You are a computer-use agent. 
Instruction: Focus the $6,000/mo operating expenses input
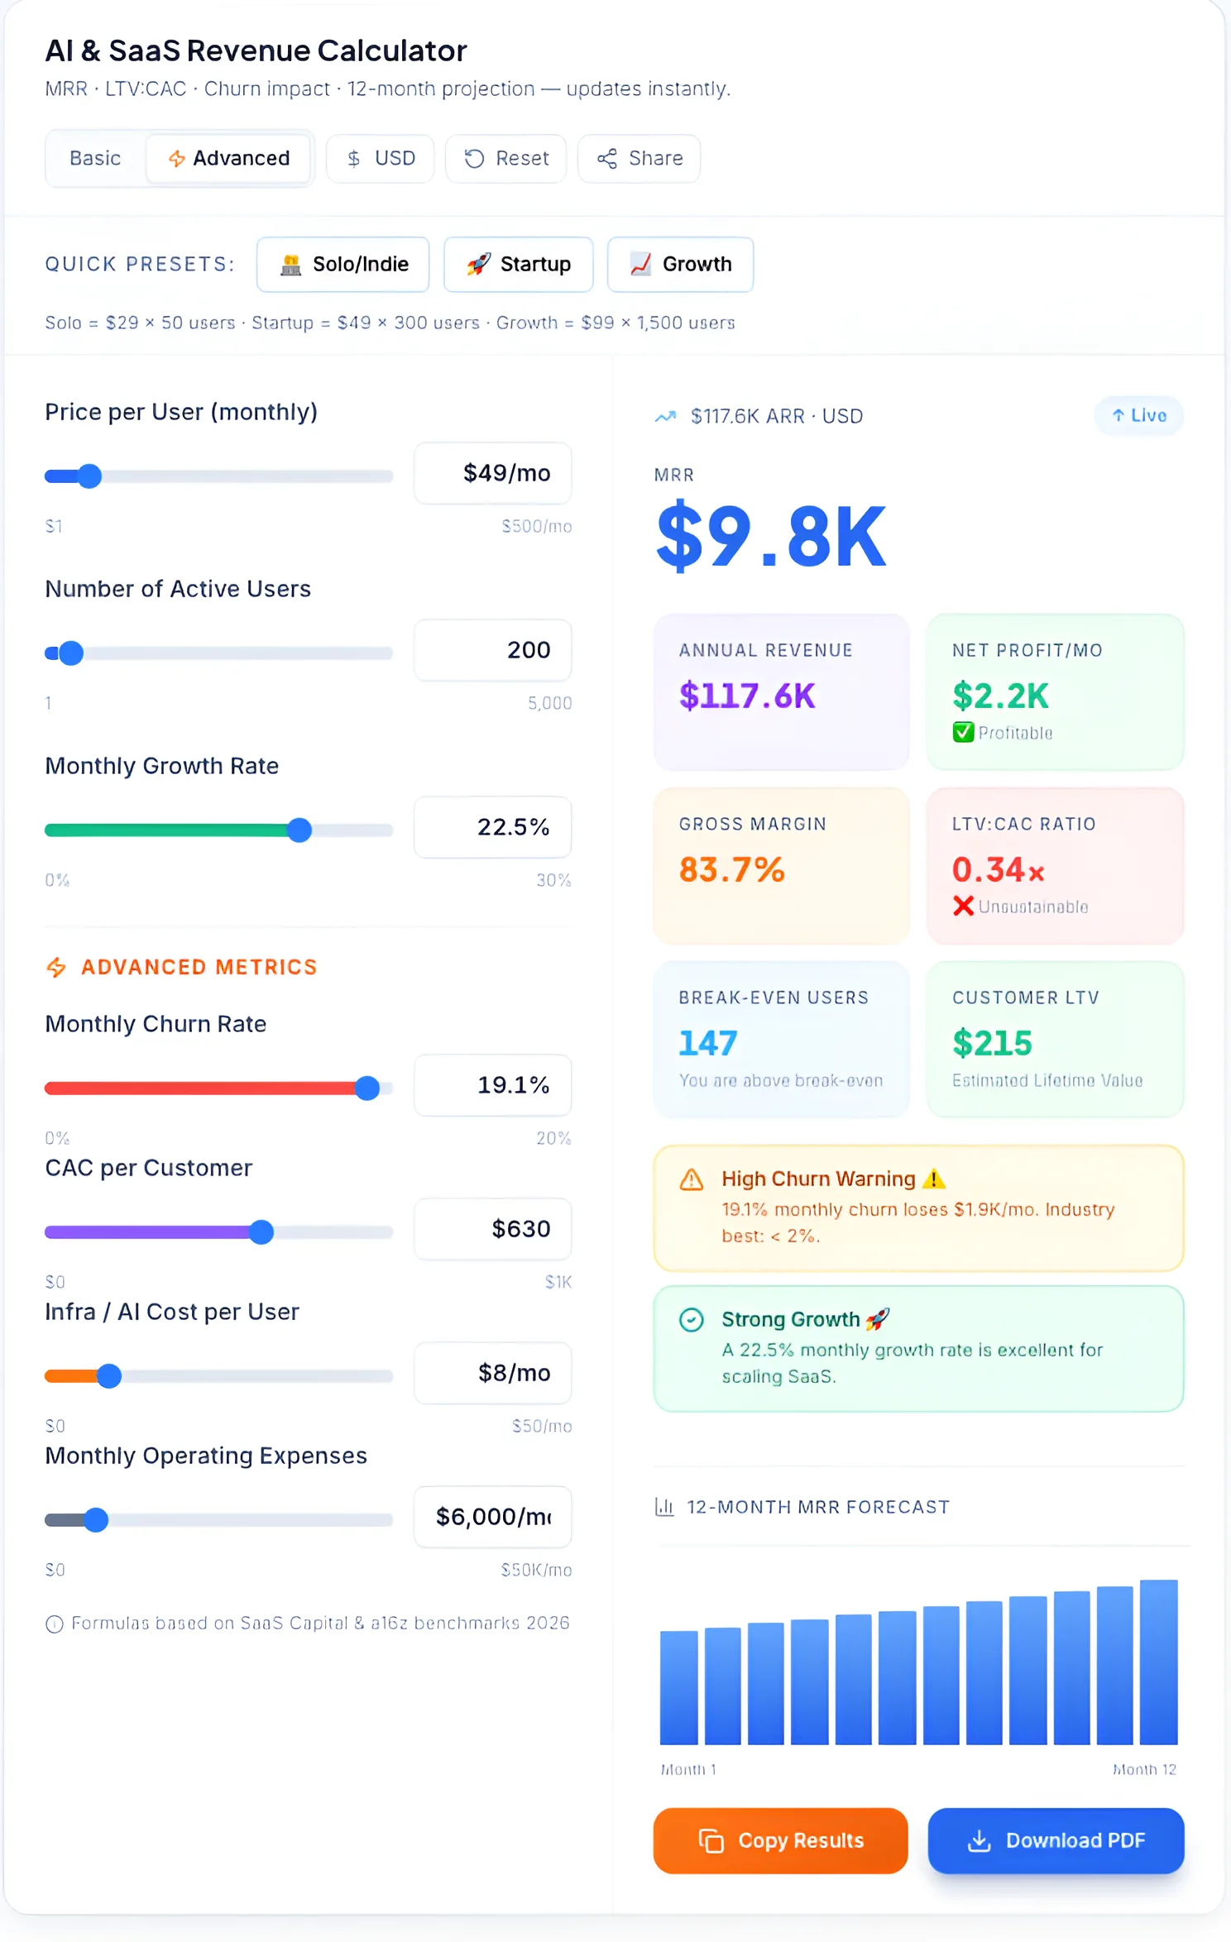(493, 1517)
